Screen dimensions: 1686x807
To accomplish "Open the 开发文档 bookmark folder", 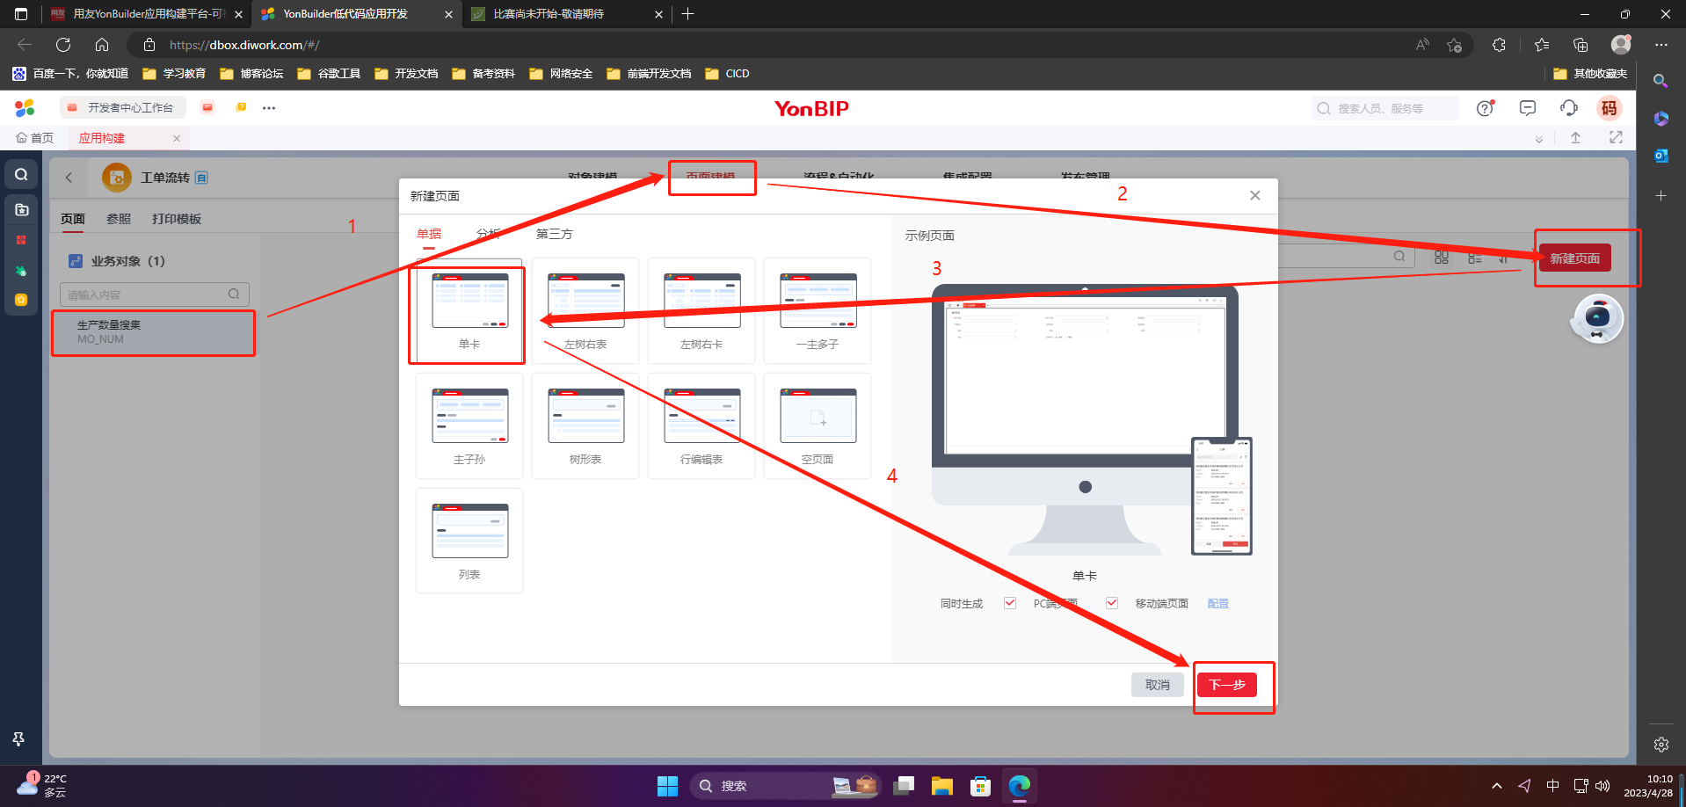I will pos(406,74).
